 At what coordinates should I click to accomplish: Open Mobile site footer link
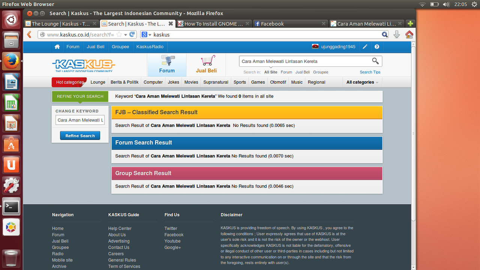tap(62, 260)
